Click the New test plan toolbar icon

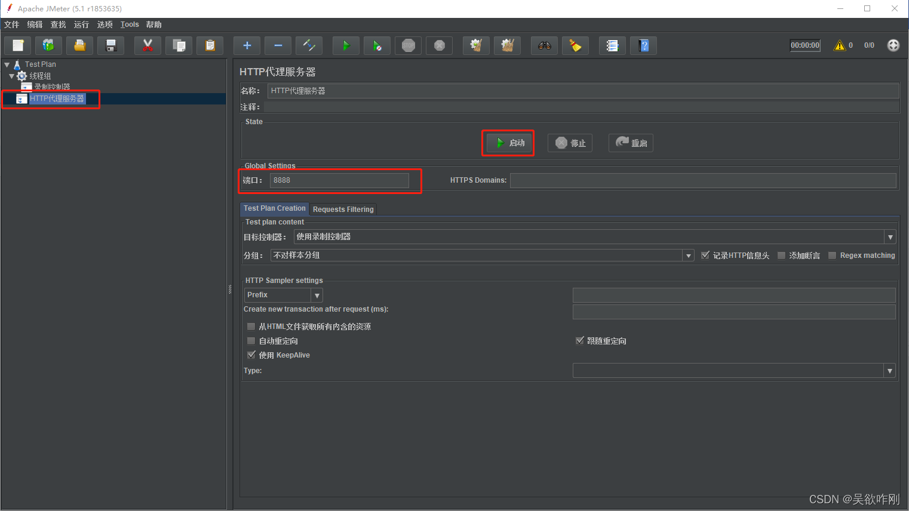click(18, 45)
